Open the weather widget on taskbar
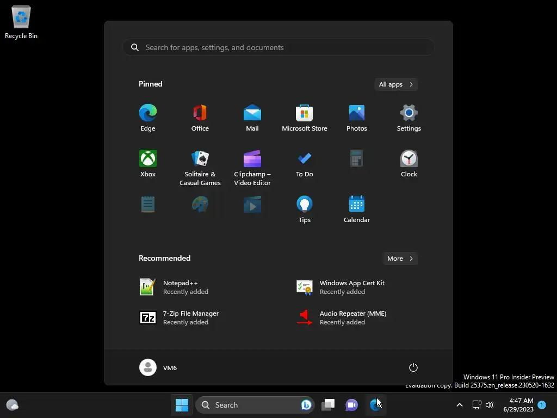 [13, 405]
